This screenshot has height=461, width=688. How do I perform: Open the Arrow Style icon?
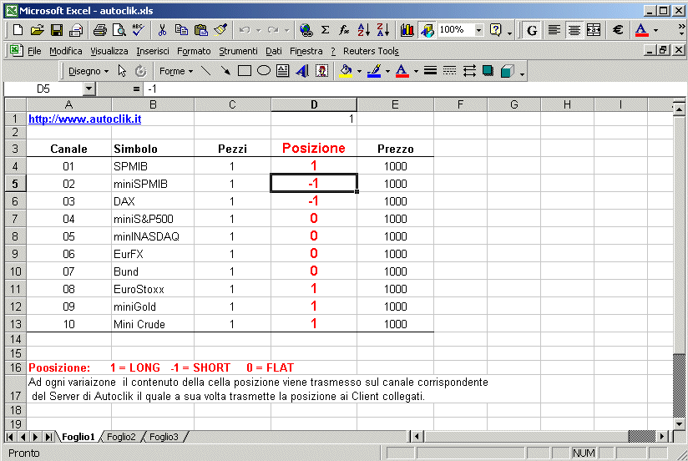[469, 71]
